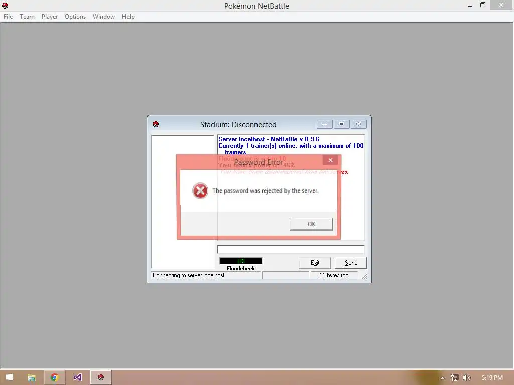Screen dimensions: 514x385
Task: Click the 'Connecting to server localhost' status text
Action: [189, 275]
